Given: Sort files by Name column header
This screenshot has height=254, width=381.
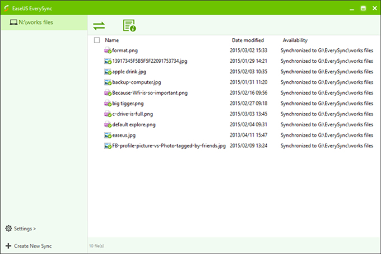Looking at the screenshot, I should pyautogui.click(x=112, y=40).
